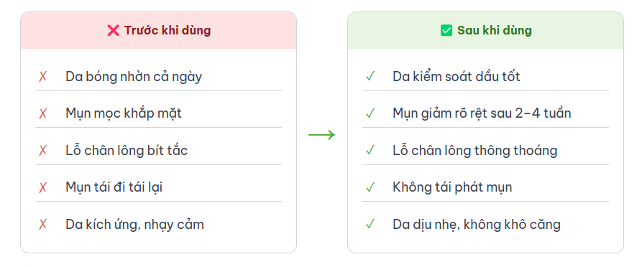The width and height of the screenshot is (642, 267).
Task: Select the 'Trước khi dùng' header text
Action: (x=168, y=31)
